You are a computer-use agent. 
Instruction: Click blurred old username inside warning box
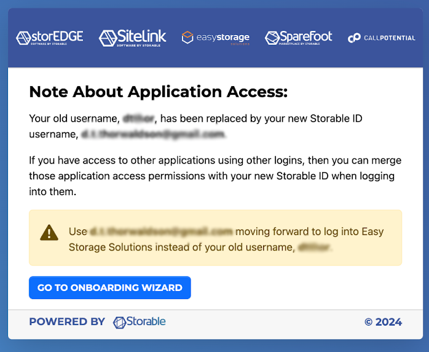(x=314, y=247)
